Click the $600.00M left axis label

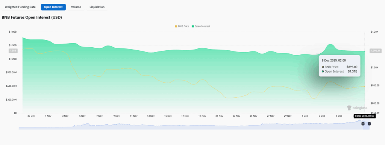click(12, 86)
